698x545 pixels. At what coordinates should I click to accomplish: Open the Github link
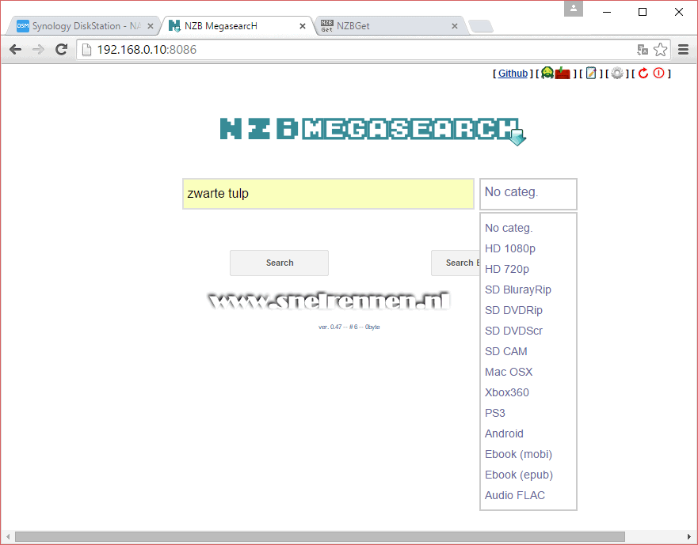(513, 74)
